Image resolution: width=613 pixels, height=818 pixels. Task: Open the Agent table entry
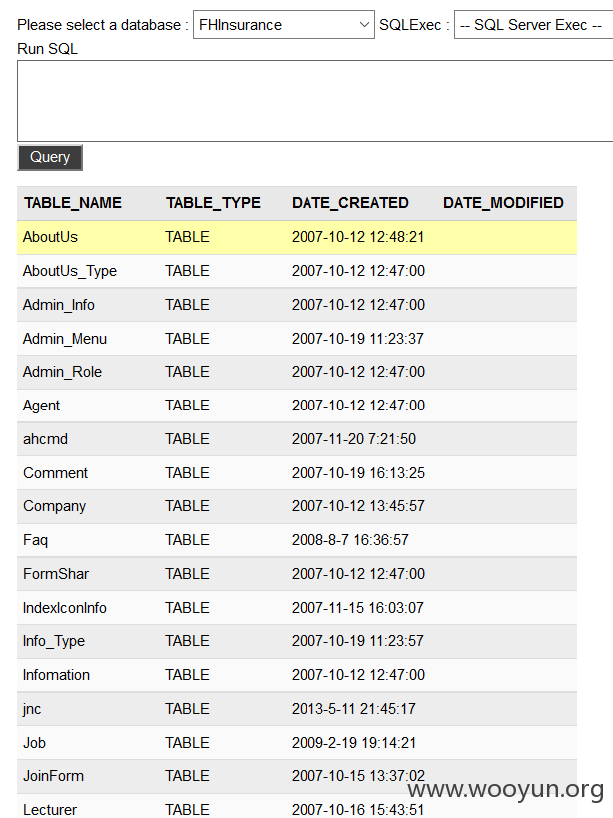tap(41, 406)
